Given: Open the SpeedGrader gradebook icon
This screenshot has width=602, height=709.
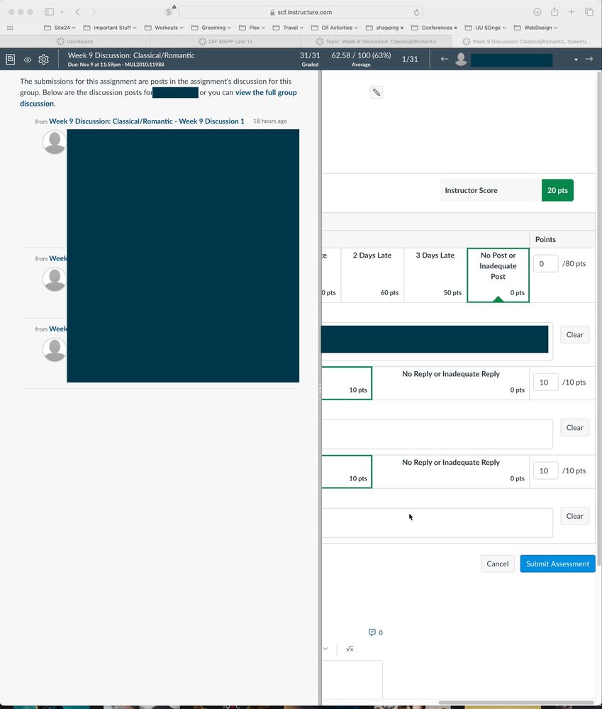Looking at the screenshot, I should [11, 60].
